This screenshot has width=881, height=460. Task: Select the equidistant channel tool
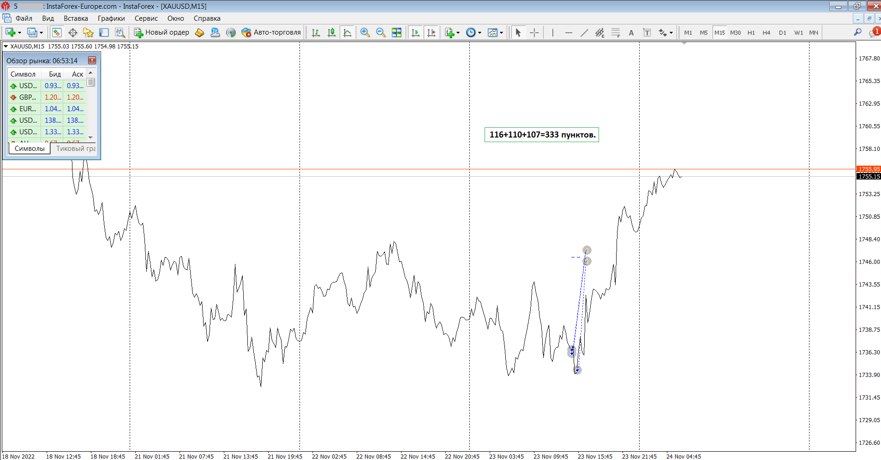(x=599, y=32)
